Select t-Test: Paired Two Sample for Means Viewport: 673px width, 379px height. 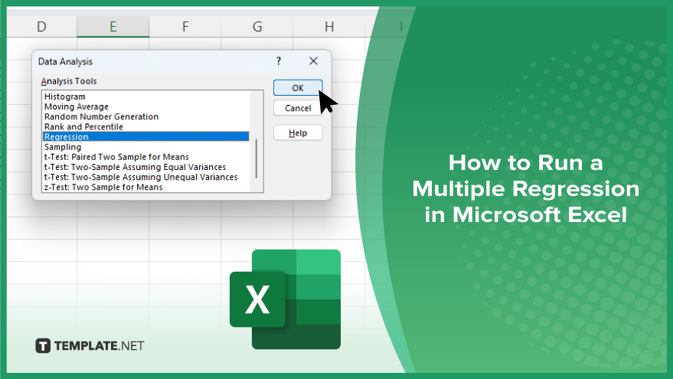click(146, 157)
